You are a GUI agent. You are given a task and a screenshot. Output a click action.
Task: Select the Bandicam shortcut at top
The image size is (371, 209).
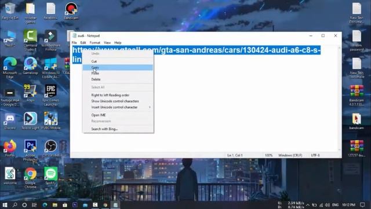pyautogui.click(x=71, y=11)
